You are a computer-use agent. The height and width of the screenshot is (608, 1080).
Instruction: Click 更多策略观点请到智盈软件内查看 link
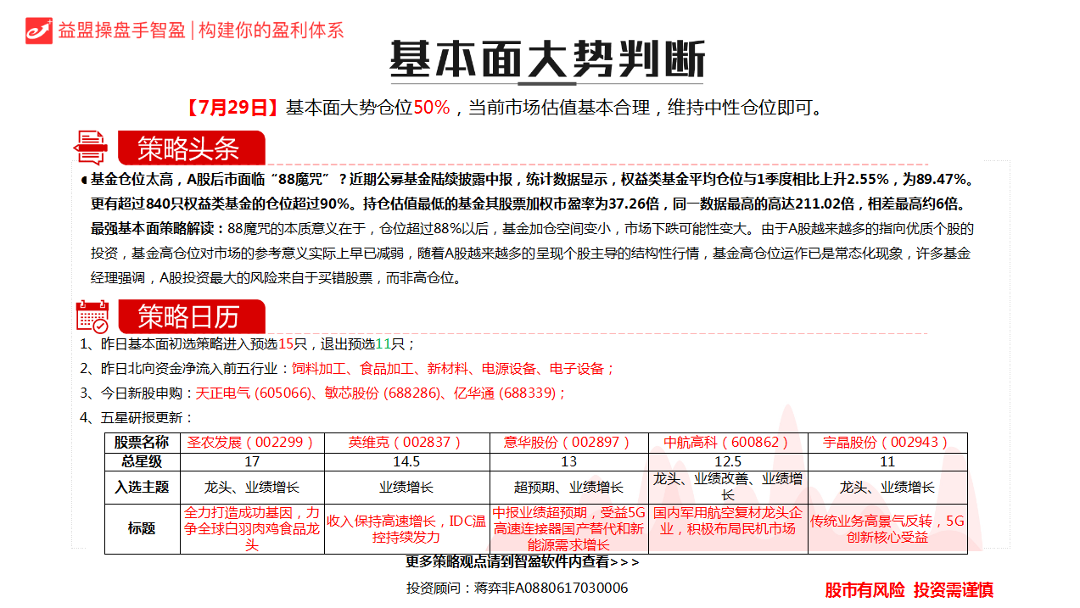pyautogui.click(x=520, y=562)
